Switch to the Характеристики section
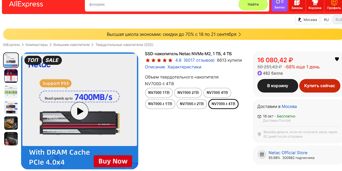 click(184, 67)
